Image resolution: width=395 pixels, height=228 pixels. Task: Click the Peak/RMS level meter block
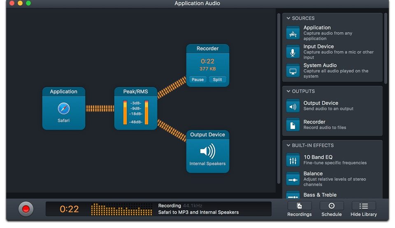tap(135, 109)
